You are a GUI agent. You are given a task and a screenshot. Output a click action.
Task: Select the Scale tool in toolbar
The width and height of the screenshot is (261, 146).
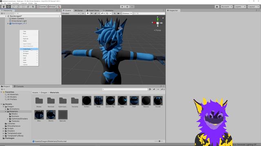(x=18, y=6)
